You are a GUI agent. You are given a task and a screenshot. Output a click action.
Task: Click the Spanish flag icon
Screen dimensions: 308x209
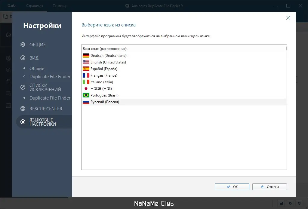(x=86, y=69)
